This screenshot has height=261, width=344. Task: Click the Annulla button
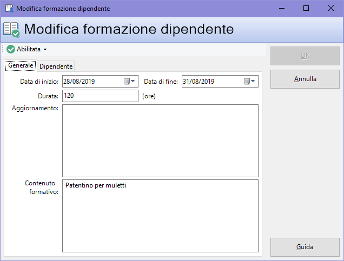click(305, 79)
